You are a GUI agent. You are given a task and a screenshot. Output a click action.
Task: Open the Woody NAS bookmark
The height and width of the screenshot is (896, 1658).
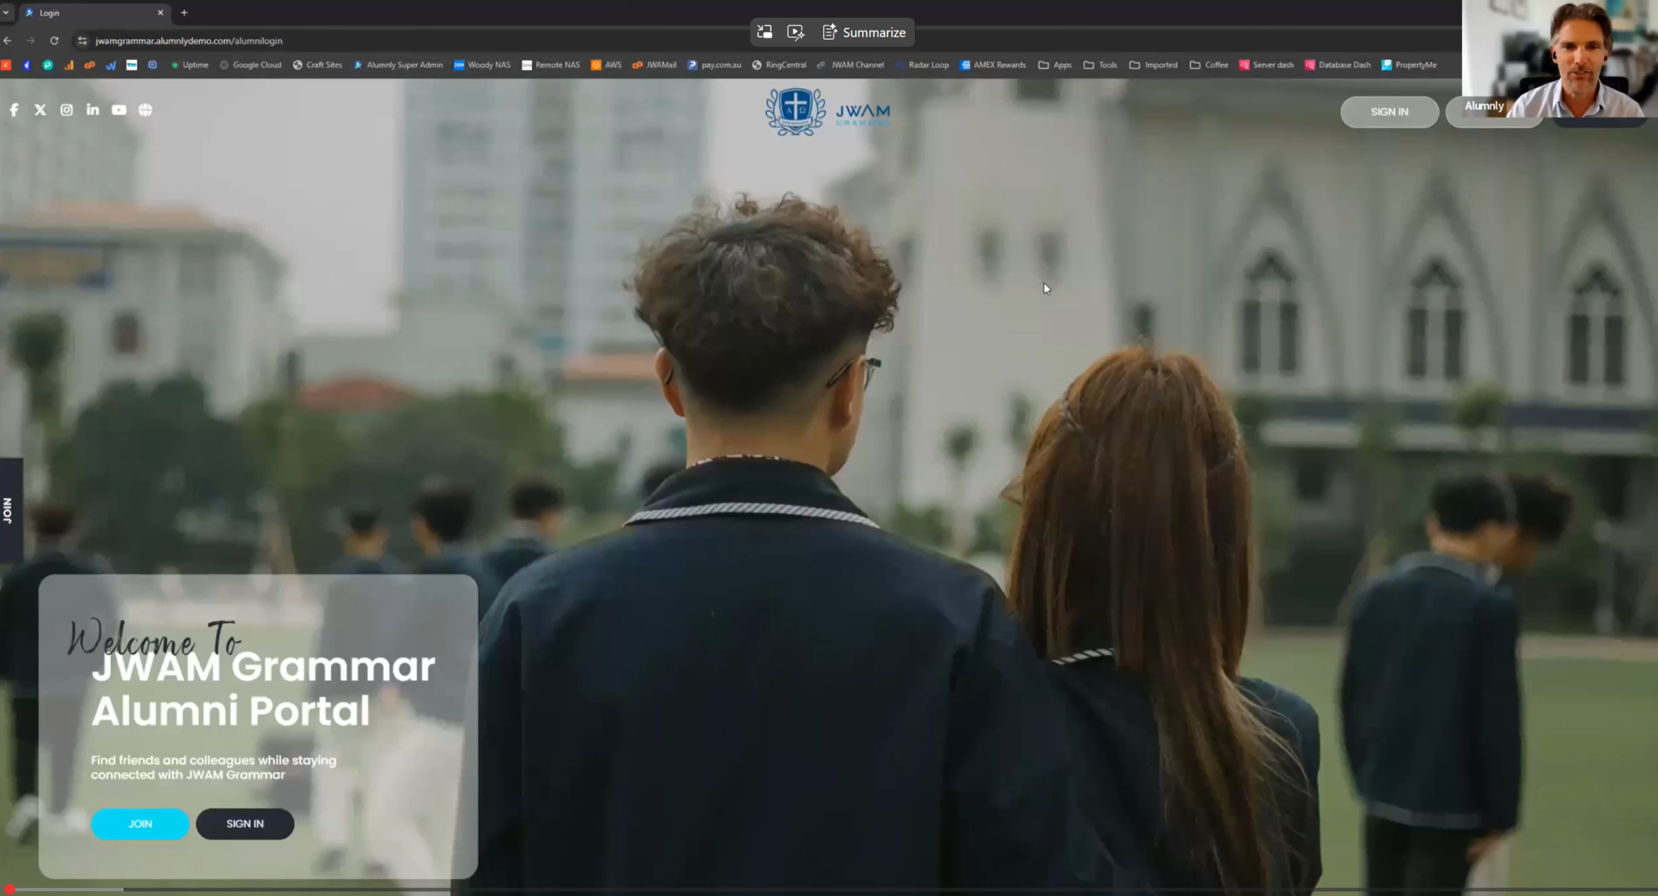point(483,65)
